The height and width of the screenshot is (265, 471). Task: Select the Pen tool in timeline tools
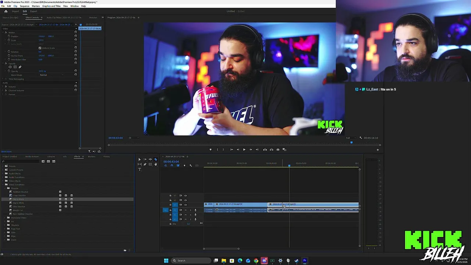pyautogui.click(x=145, y=165)
